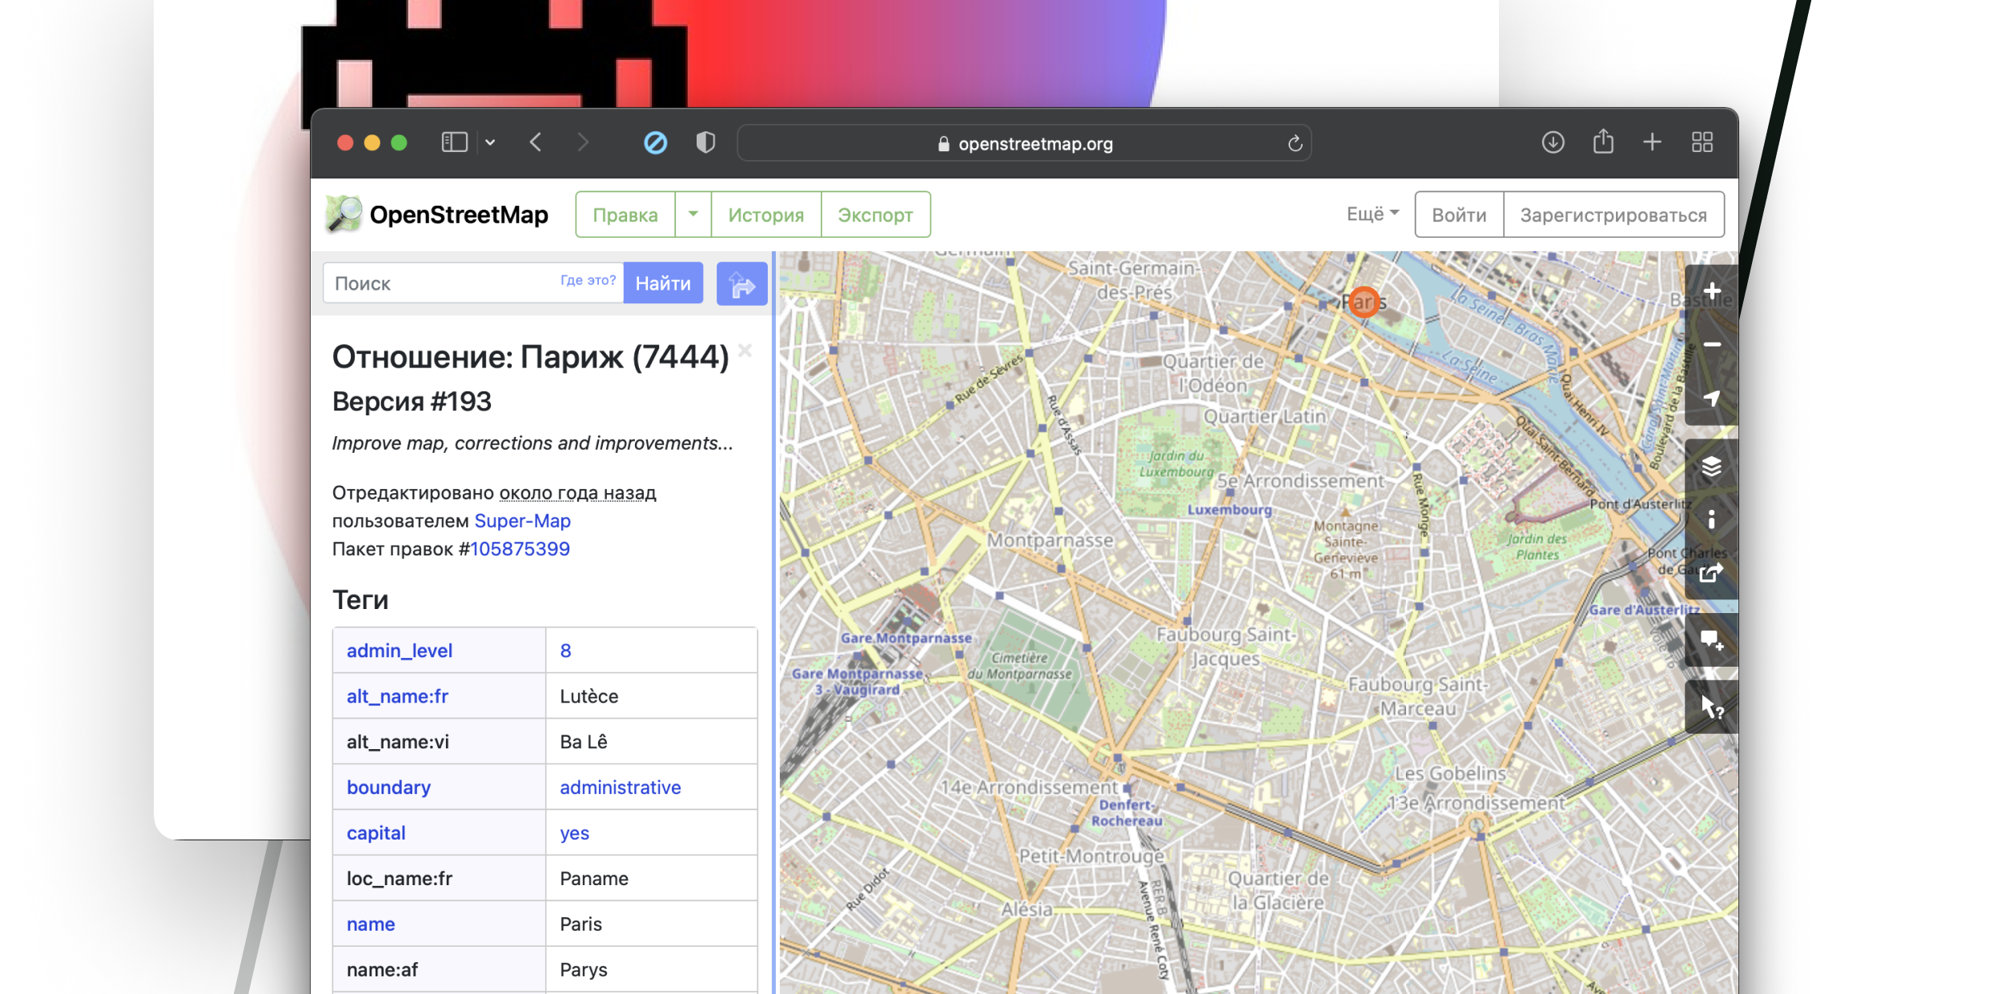
Task: Toggle Safari privacy shield report
Action: pyautogui.click(x=705, y=142)
